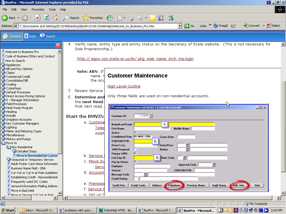Select Move in Nonresidential Custom topic

(x=37, y=155)
